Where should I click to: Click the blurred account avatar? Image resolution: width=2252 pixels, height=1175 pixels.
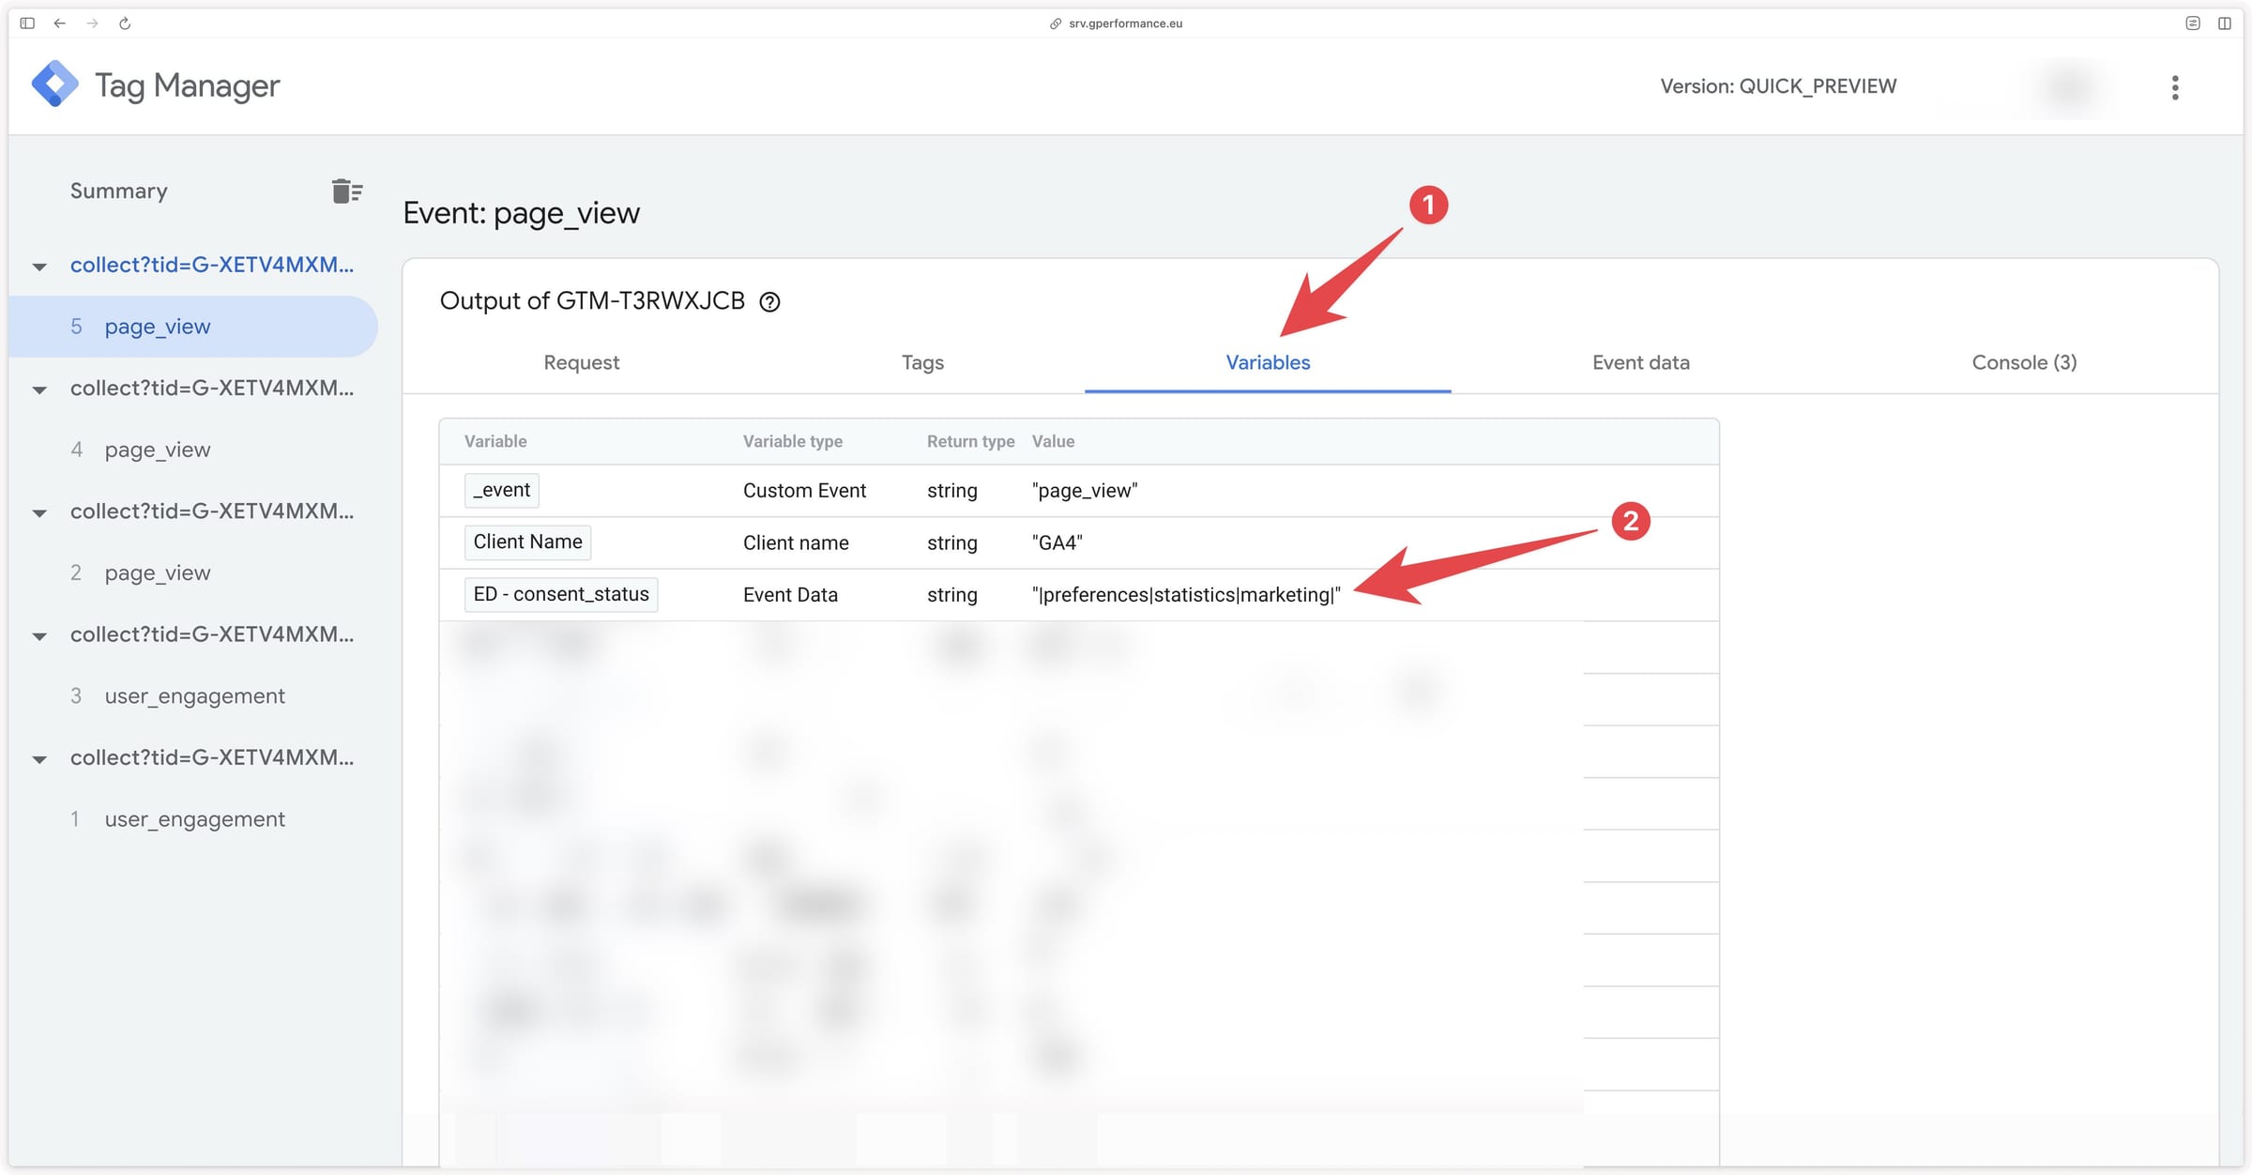[x=2068, y=87]
